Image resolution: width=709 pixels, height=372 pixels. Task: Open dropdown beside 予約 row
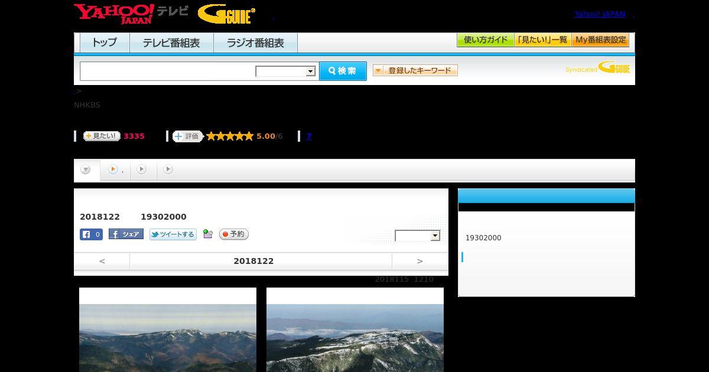pos(418,236)
